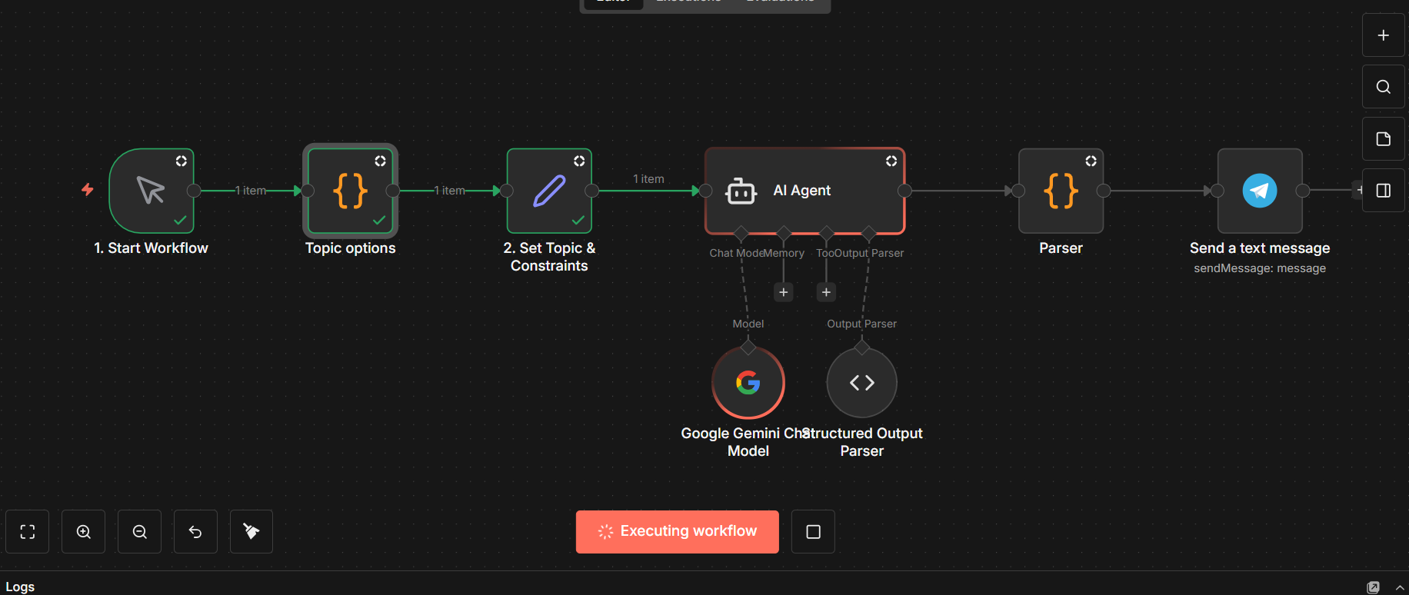Click the Parser node status indicator
Screen dimensions: 1409x595
pos(1091,161)
